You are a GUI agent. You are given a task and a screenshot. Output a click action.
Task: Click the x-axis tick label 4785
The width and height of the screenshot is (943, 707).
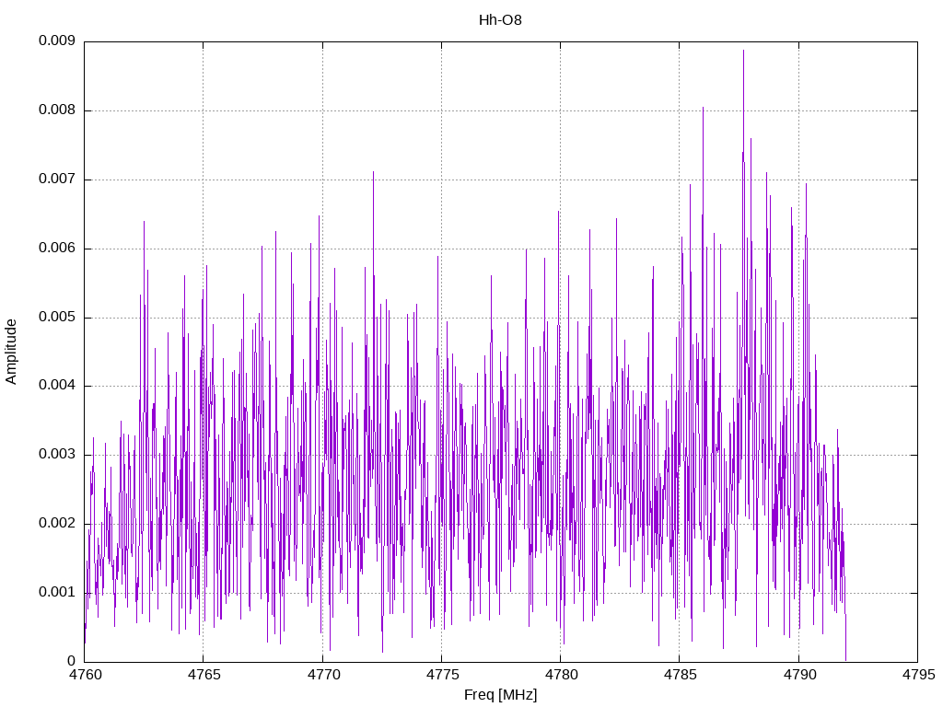tap(681, 675)
